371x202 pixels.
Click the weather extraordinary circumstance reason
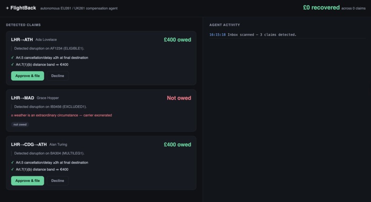(x=62, y=115)
